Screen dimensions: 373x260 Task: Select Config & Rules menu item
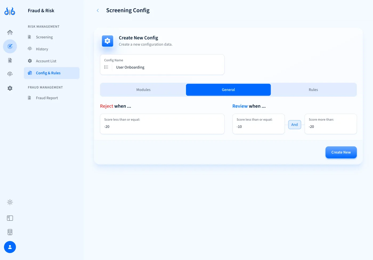pyautogui.click(x=52, y=73)
